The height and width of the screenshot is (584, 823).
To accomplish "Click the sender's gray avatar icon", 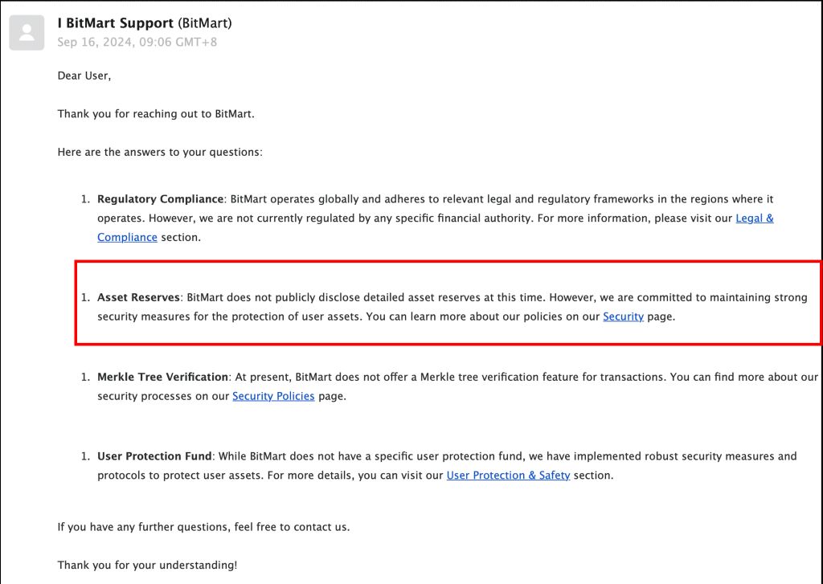I will point(27,32).
